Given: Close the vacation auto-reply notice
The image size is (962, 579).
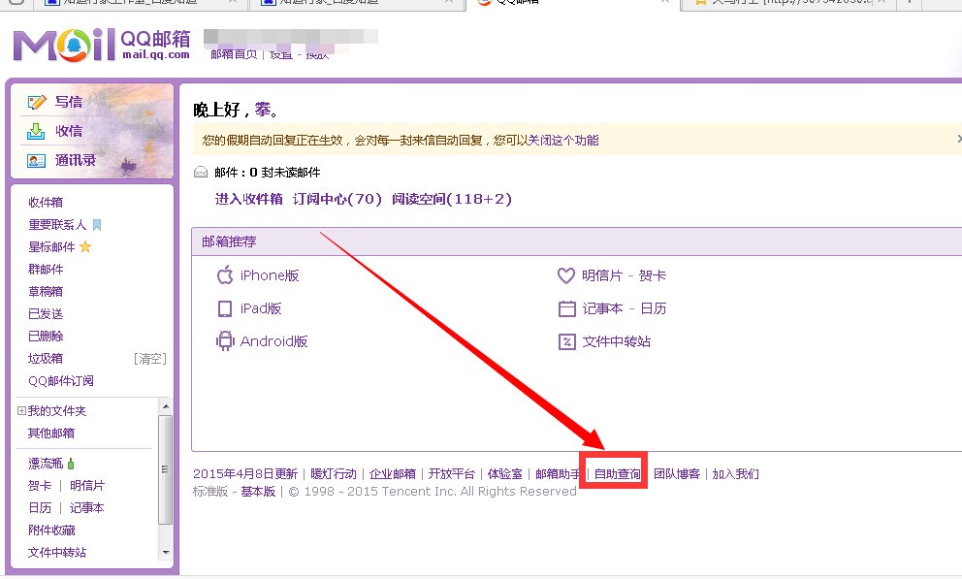Looking at the screenshot, I should click(958, 140).
